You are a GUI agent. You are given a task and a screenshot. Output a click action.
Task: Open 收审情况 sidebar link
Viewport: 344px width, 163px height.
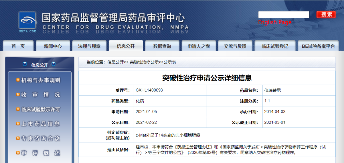(40, 95)
